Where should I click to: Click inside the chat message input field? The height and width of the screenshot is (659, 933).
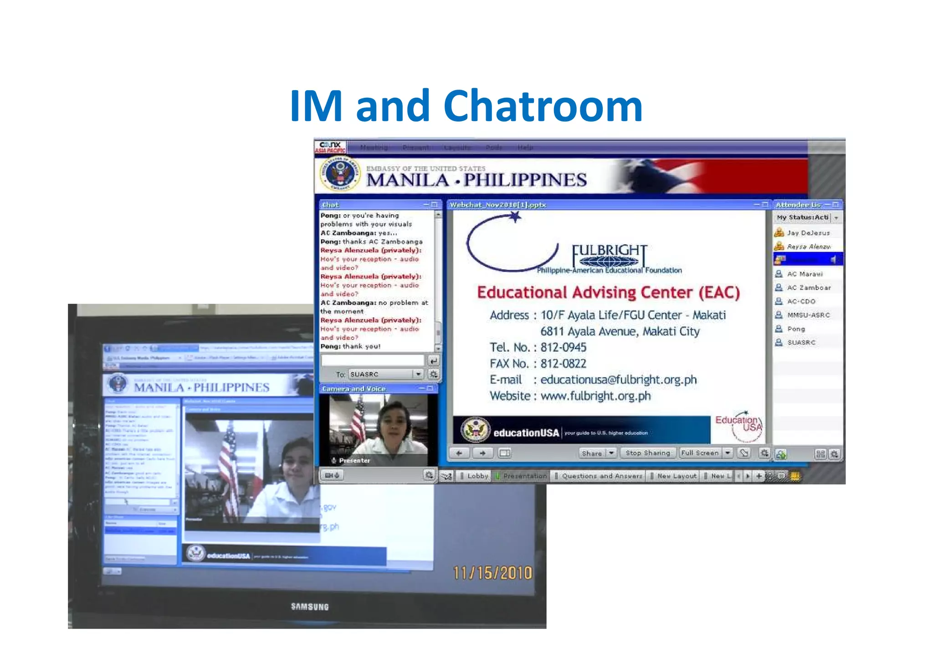[x=373, y=360]
